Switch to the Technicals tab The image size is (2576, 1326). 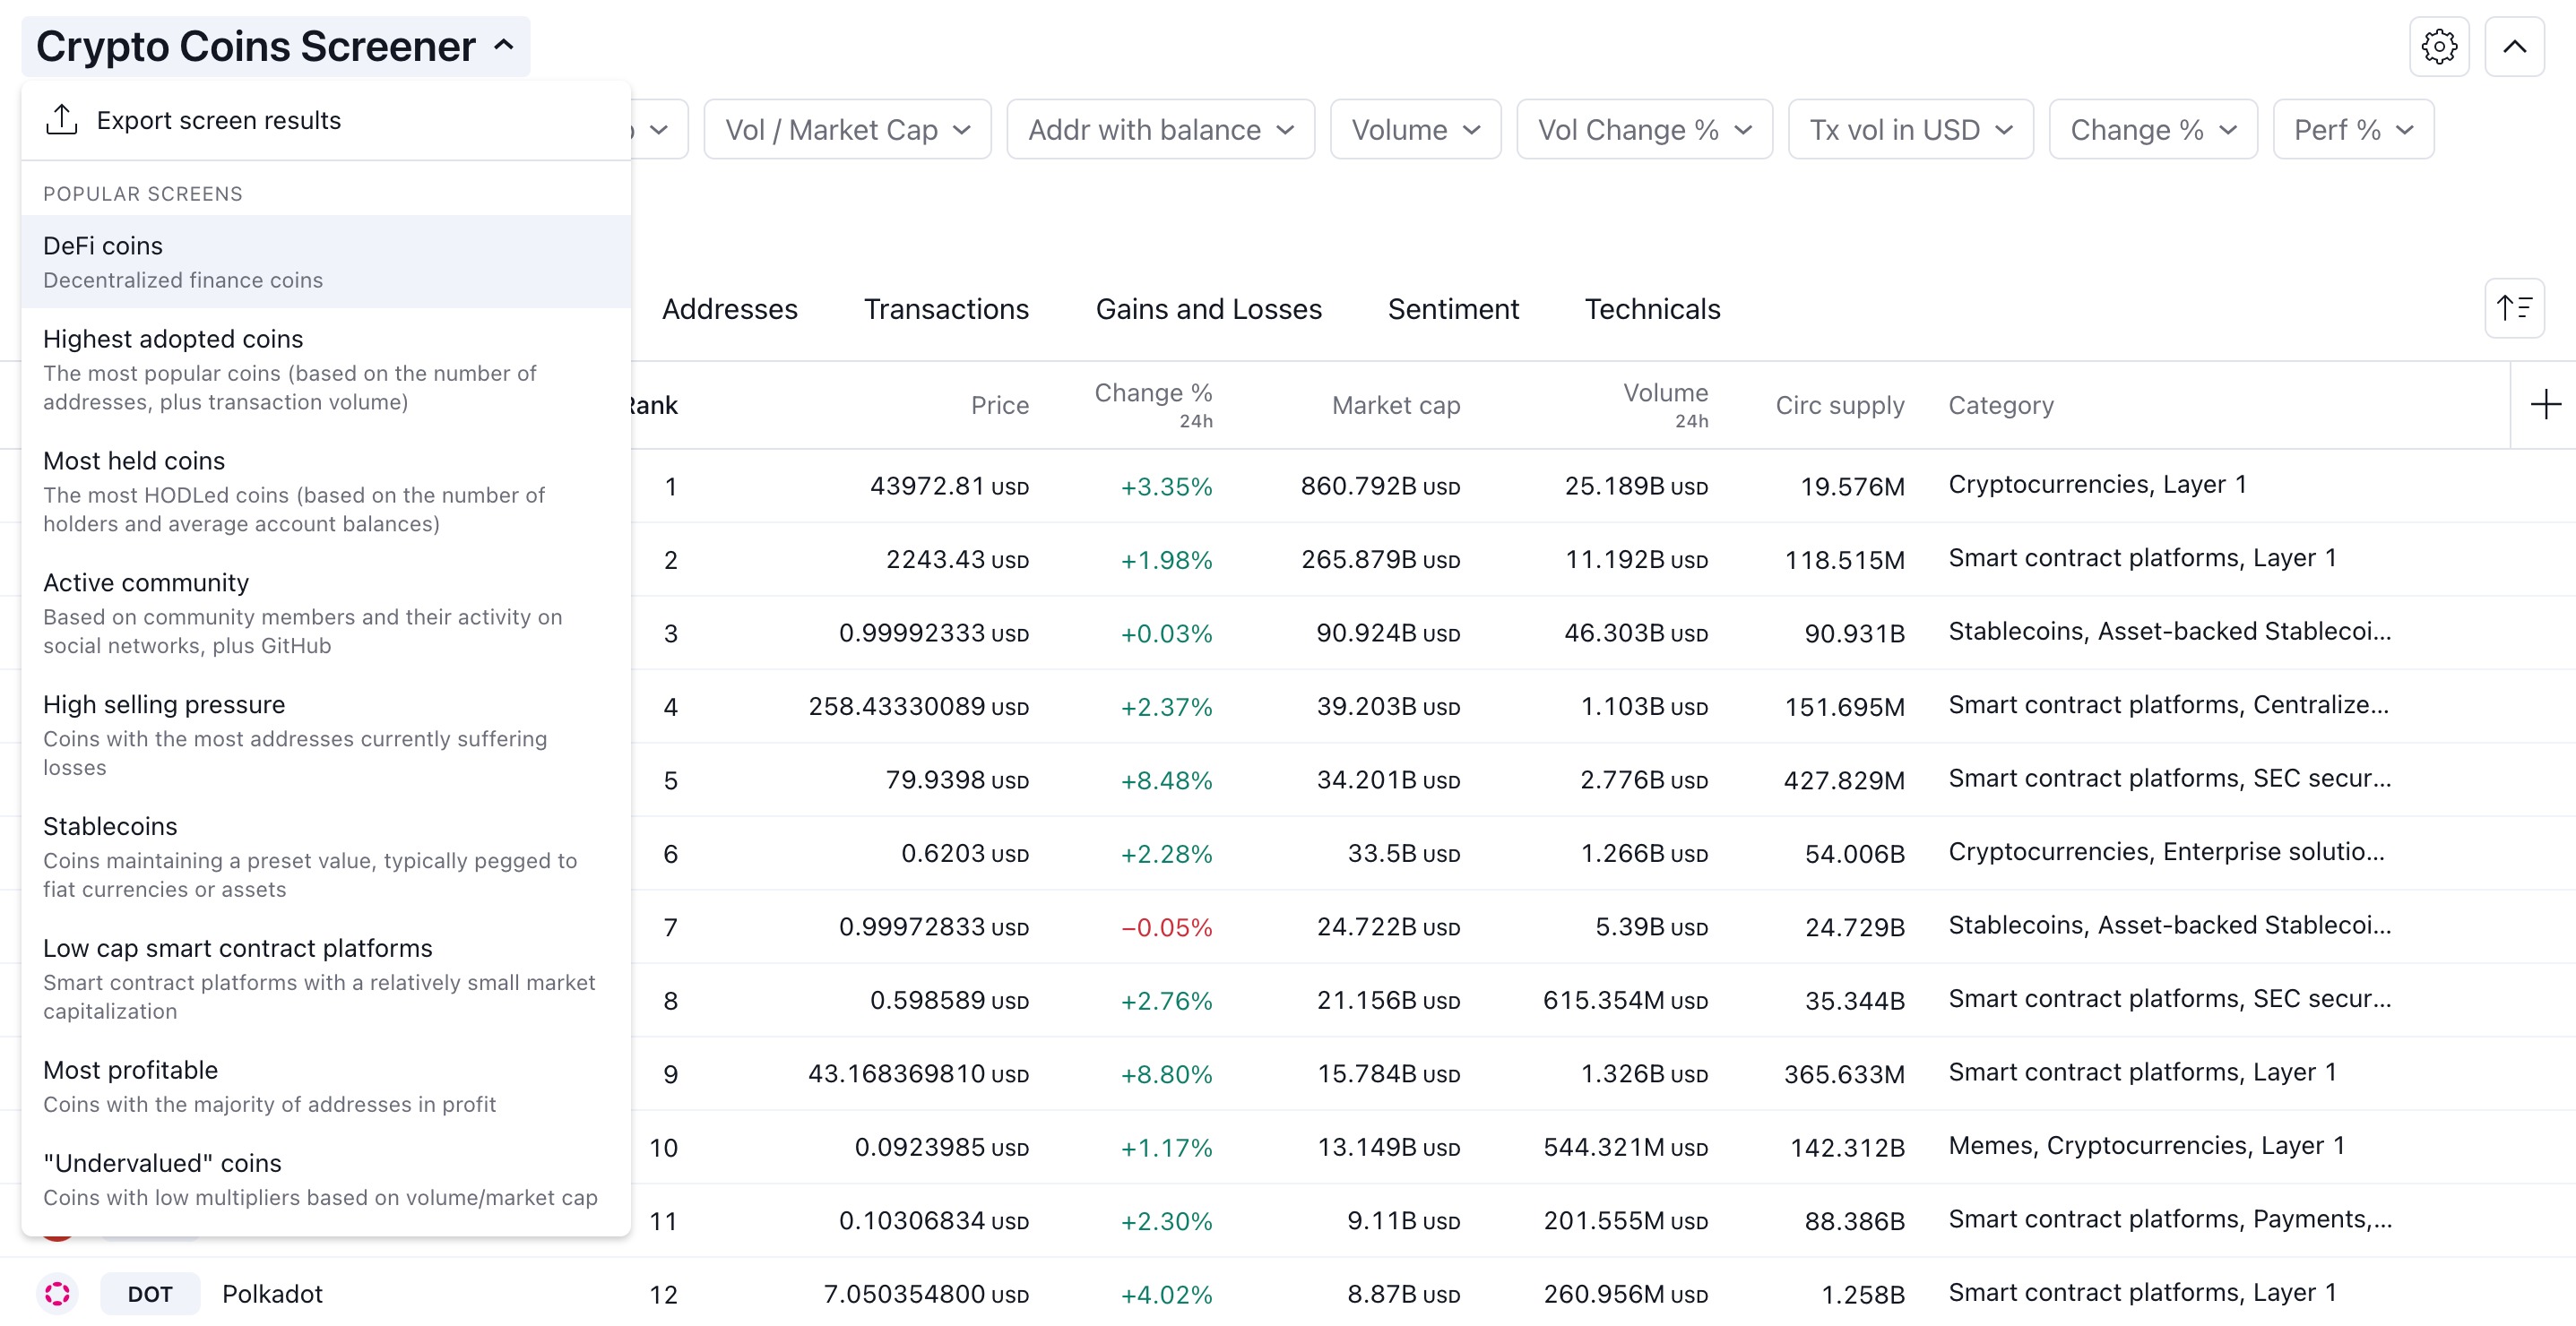point(1652,310)
